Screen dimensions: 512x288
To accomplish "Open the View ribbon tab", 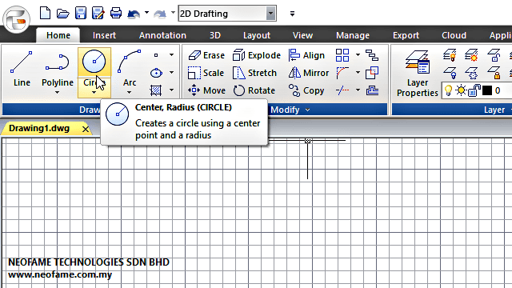I will point(302,35).
